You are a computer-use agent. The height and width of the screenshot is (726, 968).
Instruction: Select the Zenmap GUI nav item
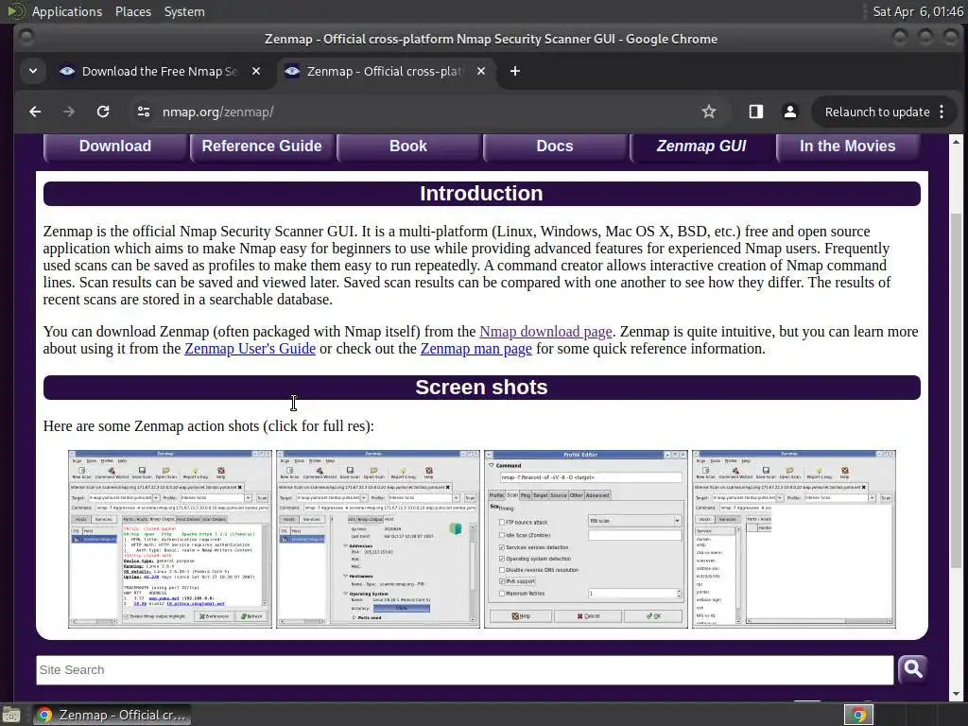coord(701,147)
